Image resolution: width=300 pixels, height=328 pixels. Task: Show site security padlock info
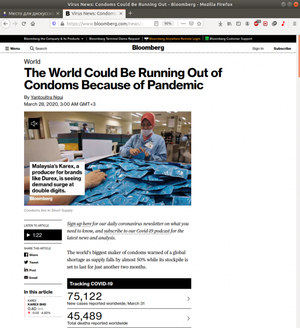point(62,24)
